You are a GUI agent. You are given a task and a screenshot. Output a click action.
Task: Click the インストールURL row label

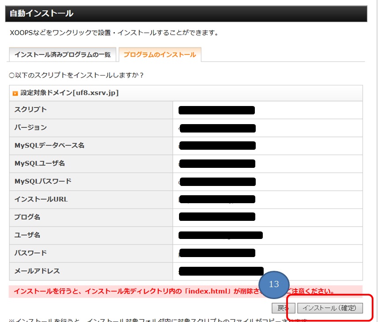pyautogui.click(x=41, y=199)
